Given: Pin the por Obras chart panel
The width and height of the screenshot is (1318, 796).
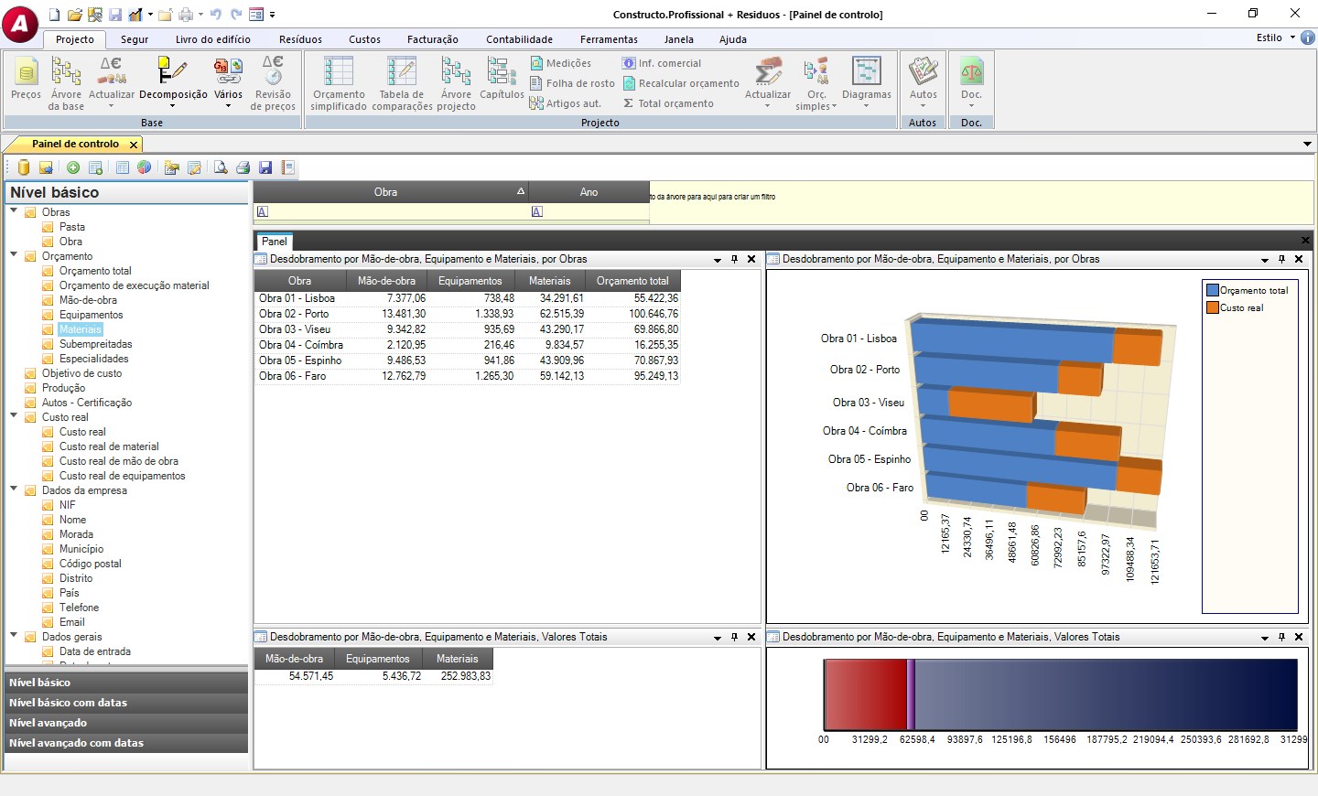Looking at the screenshot, I should click(x=1281, y=260).
